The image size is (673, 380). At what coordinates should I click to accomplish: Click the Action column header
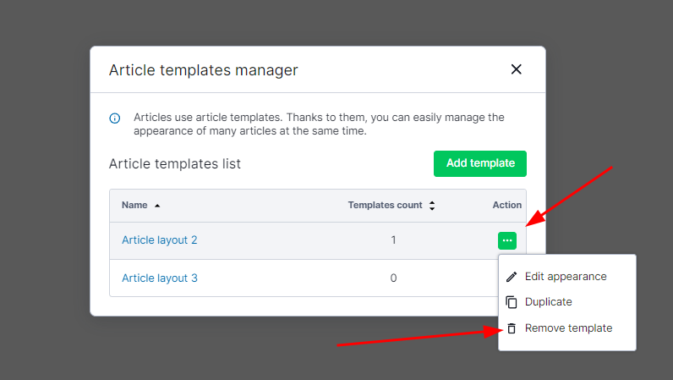click(506, 205)
